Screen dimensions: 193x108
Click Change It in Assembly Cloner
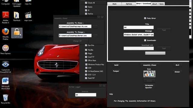click(x=77, y=41)
